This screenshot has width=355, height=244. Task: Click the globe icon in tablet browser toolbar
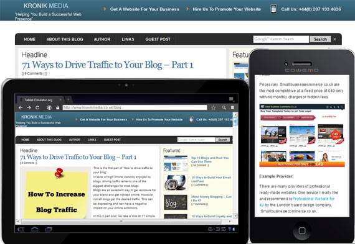(x=49, y=107)
